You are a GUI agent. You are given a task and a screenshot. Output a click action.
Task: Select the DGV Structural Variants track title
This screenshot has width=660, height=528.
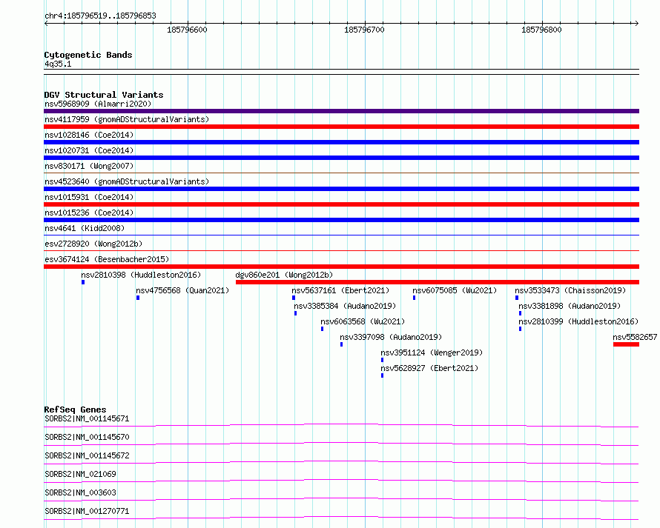[x=104, y=95]
